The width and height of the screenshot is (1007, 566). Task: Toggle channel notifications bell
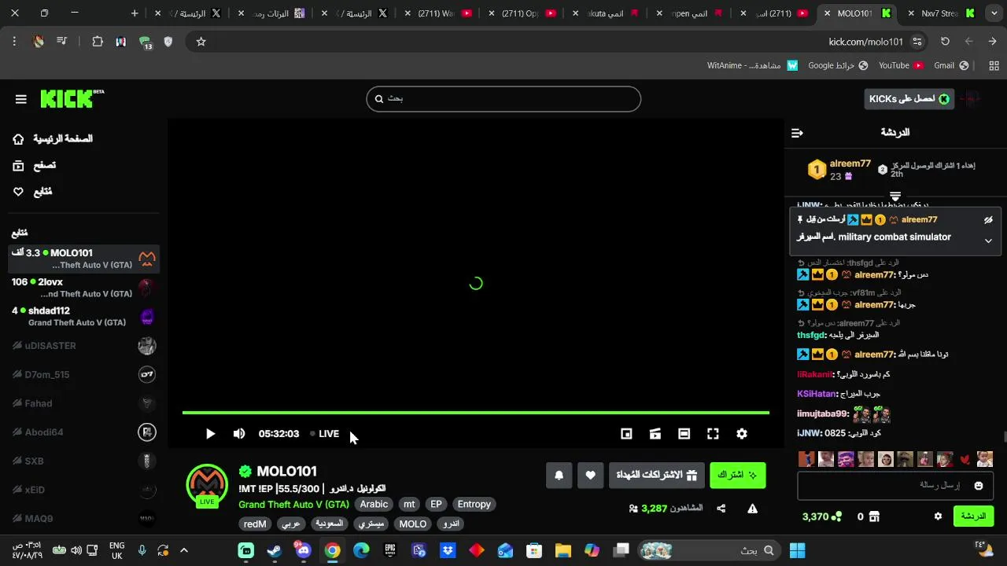559,475
